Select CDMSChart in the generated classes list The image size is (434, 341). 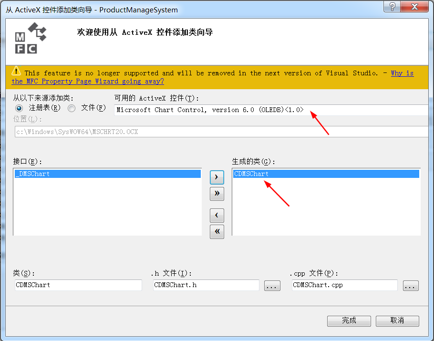pyautogui.click(x=326, y=174)
